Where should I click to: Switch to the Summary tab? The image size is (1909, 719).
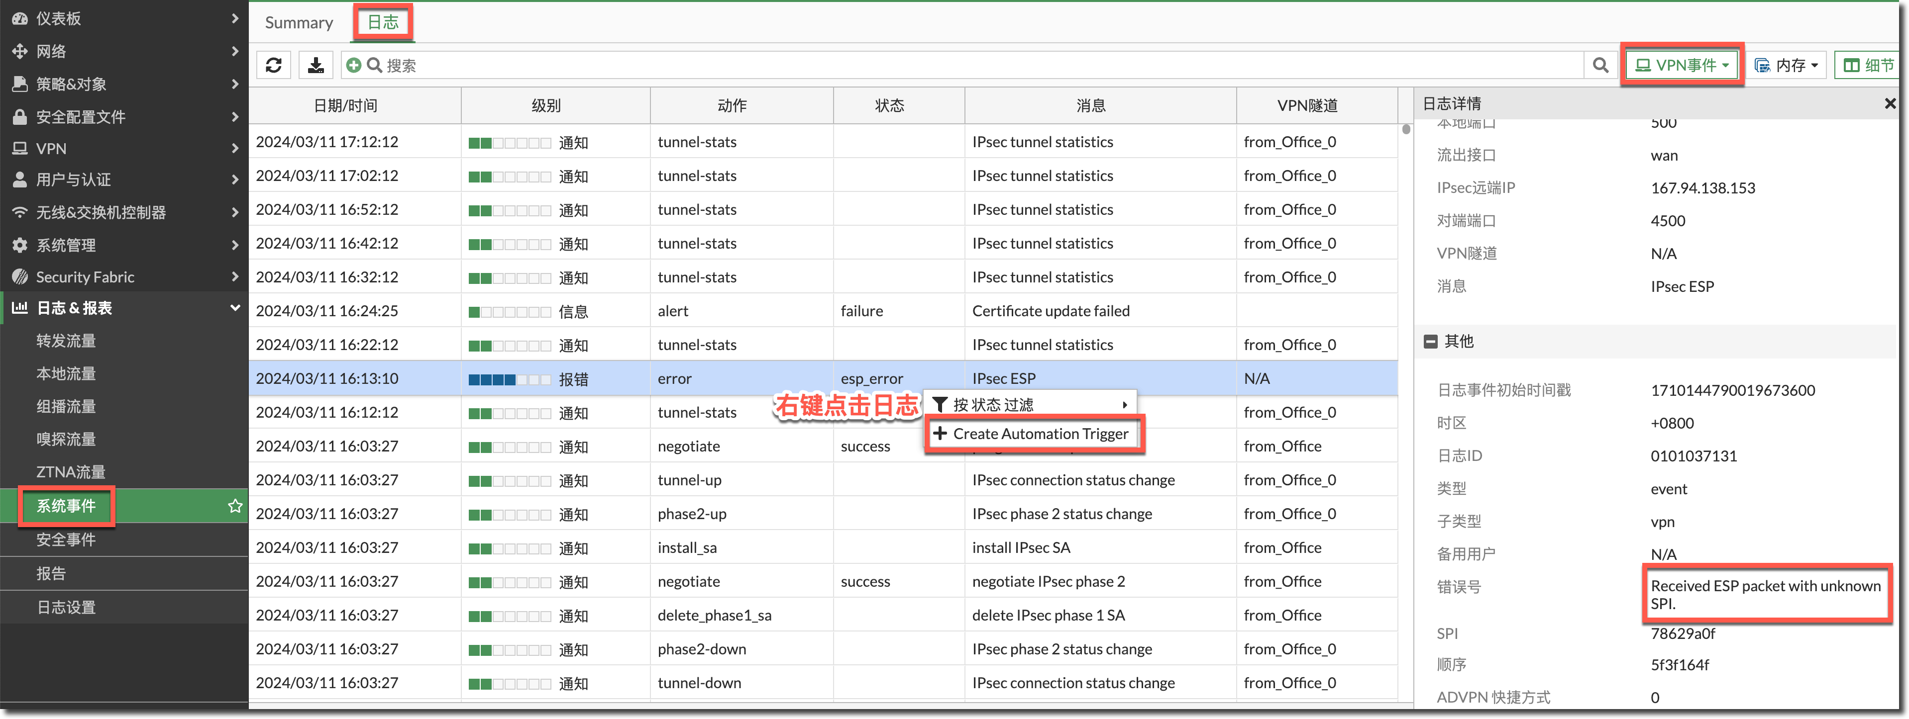pos(299,23)
